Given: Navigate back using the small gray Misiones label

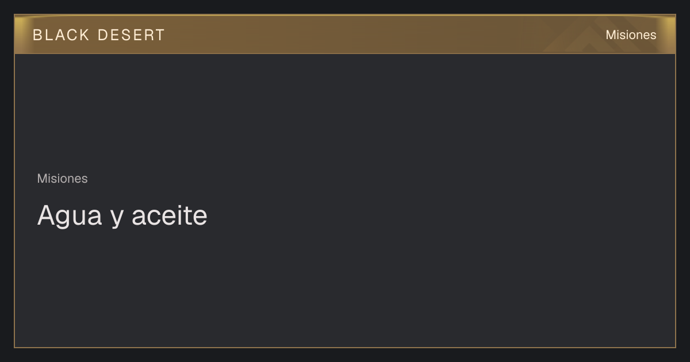Looking at the screenshot, I should (62, 179).
